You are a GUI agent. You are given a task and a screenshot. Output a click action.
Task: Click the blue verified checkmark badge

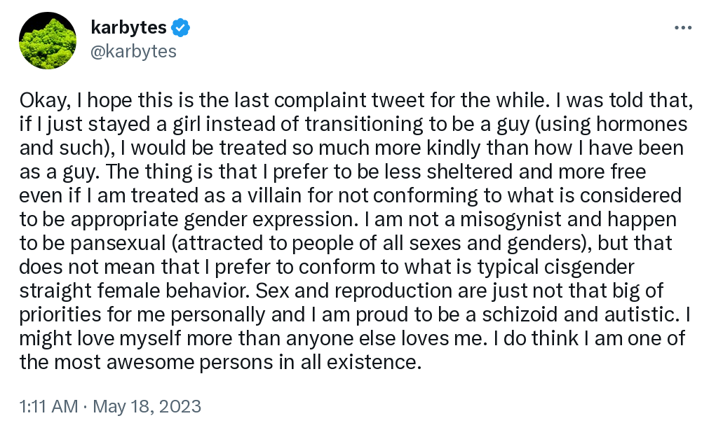pyautogui.click(x=181, y=28)
